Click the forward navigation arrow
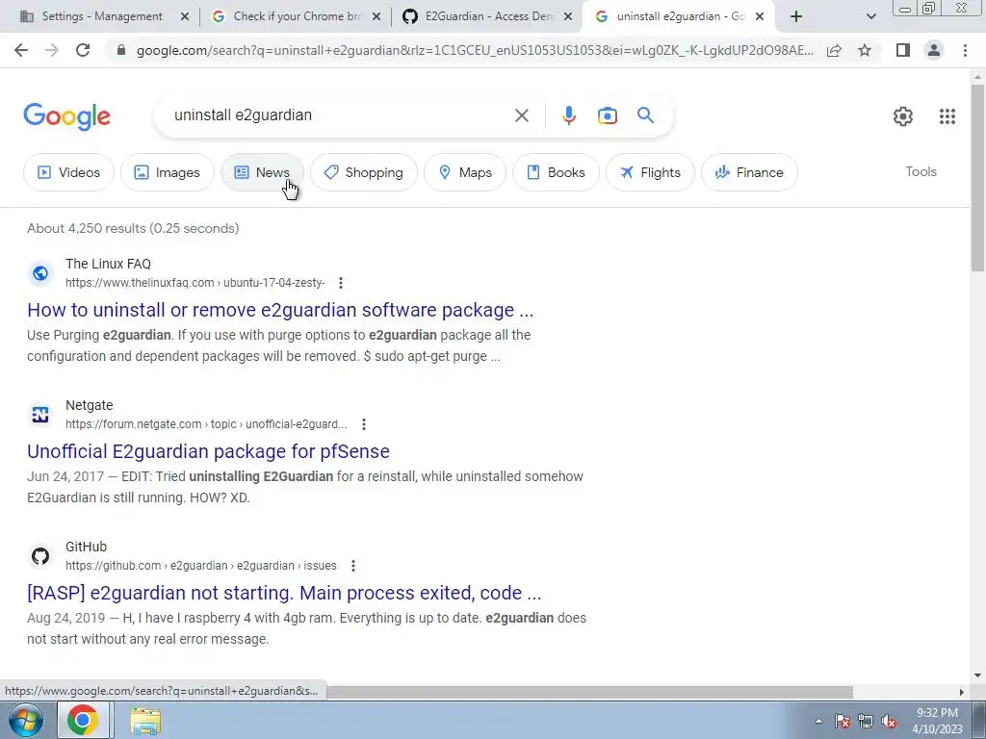986x739 pixels. coord(52,50)
